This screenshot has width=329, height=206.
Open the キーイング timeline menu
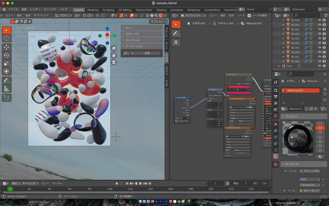pyautogui.click(x=30, y=183)
